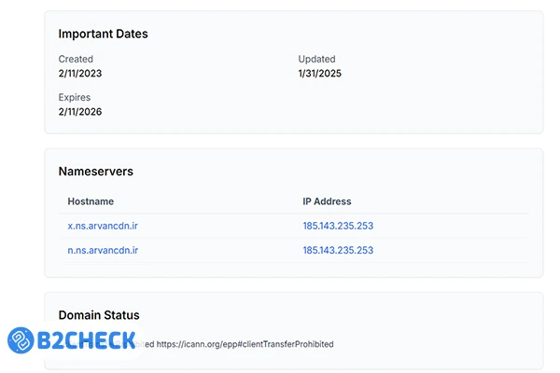Viewport: 560px width, 373px height.
Task: Select the created date 2/11/2023
Action: 80,74
